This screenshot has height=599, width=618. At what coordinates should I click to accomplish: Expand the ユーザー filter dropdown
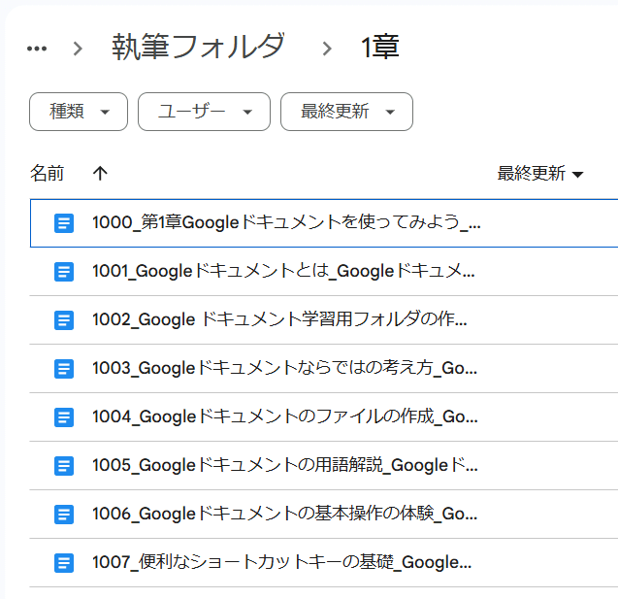pos(204,112)
